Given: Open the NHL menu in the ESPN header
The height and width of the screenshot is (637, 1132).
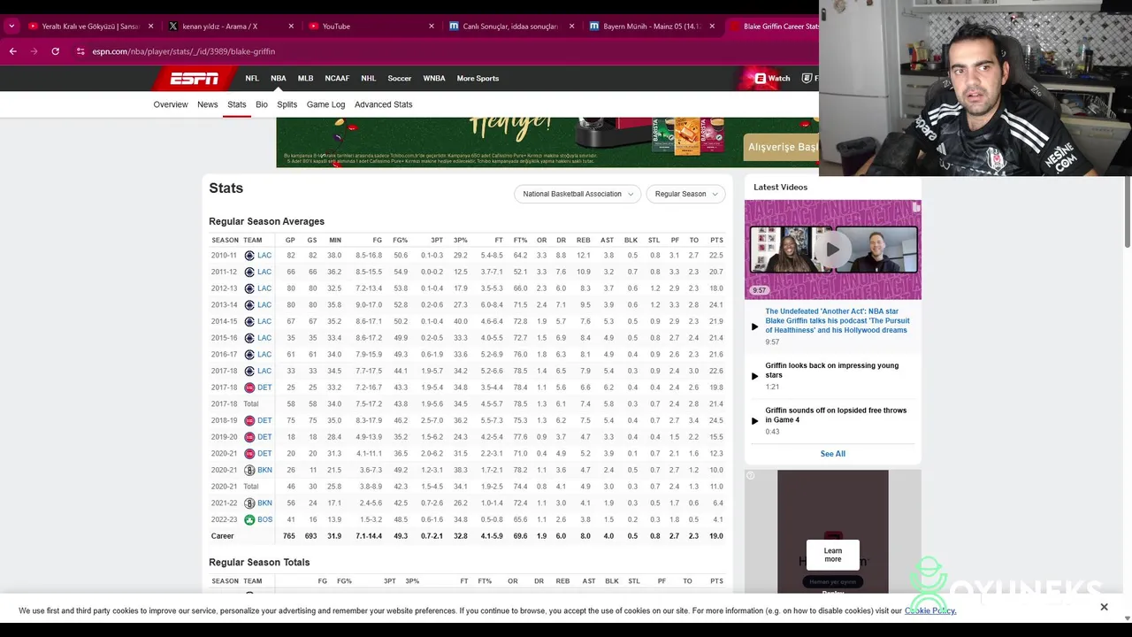Looking at the screenshot, I should click(369, 79).
